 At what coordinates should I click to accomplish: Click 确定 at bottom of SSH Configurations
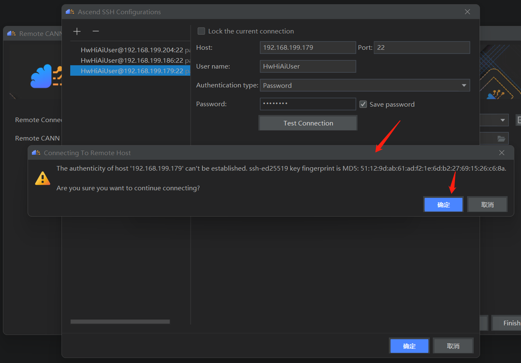[x=409, y=346]
